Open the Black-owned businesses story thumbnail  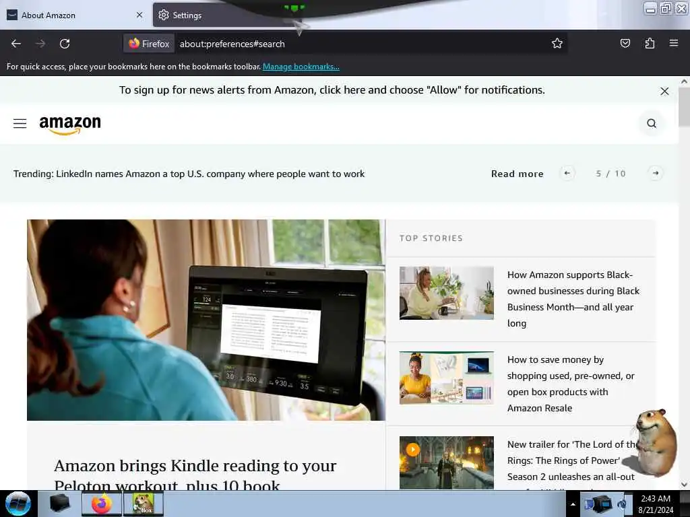446,293
